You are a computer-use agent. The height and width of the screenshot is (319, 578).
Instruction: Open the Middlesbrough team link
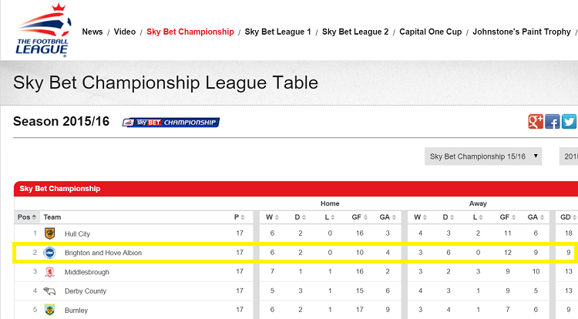87,272
